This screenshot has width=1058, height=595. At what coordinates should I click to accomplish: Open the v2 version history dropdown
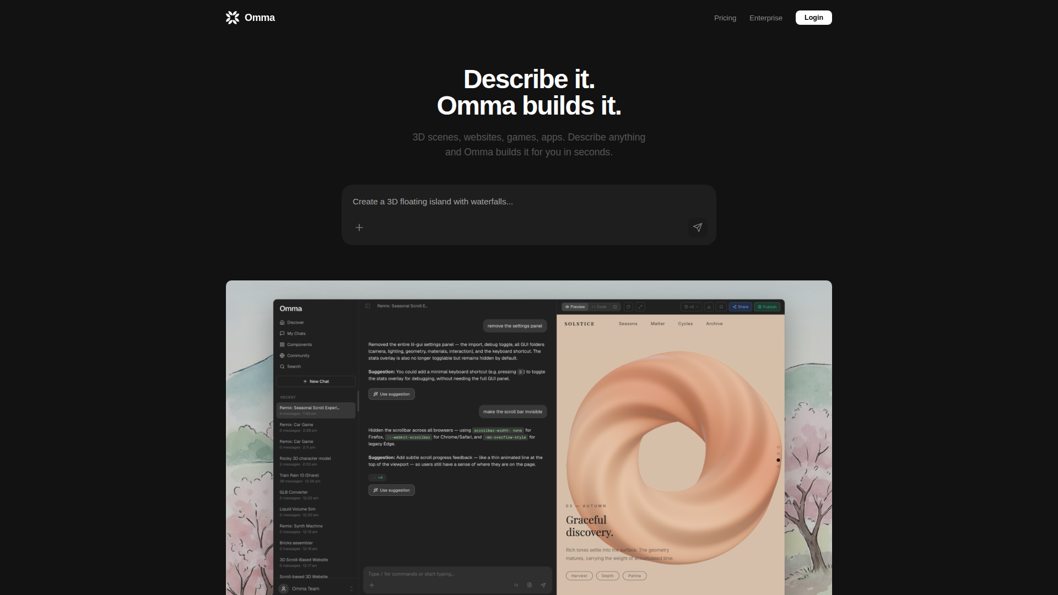692,307
